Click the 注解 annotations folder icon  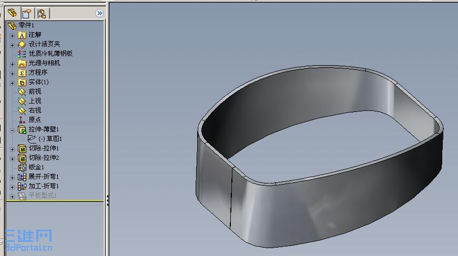[22, 35]
